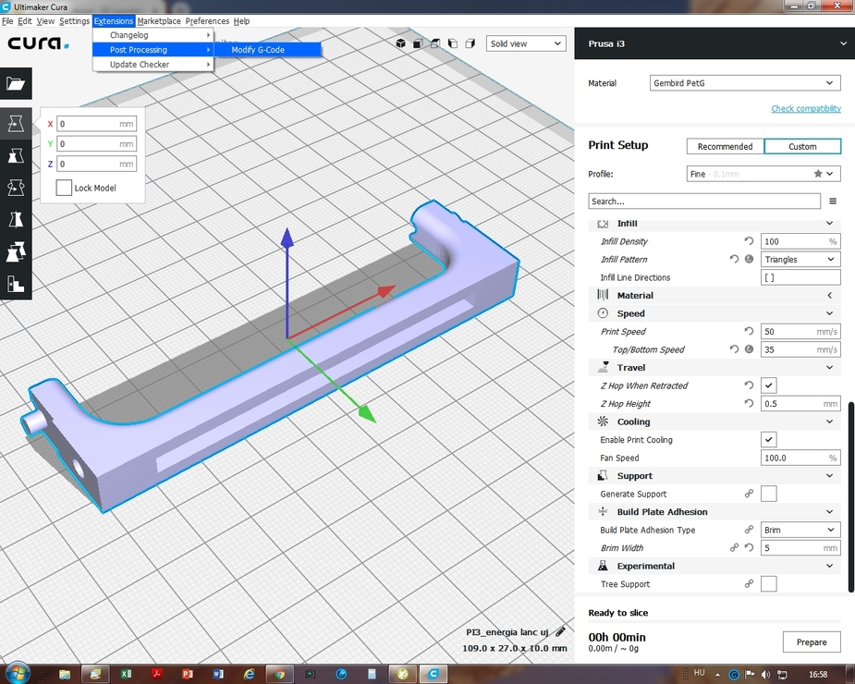Select the Per Model Settings tool
Screen dimensions: 855x684
[x=16, y=251]
